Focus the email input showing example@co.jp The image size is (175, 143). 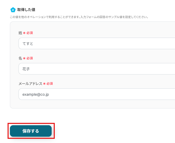96,94
